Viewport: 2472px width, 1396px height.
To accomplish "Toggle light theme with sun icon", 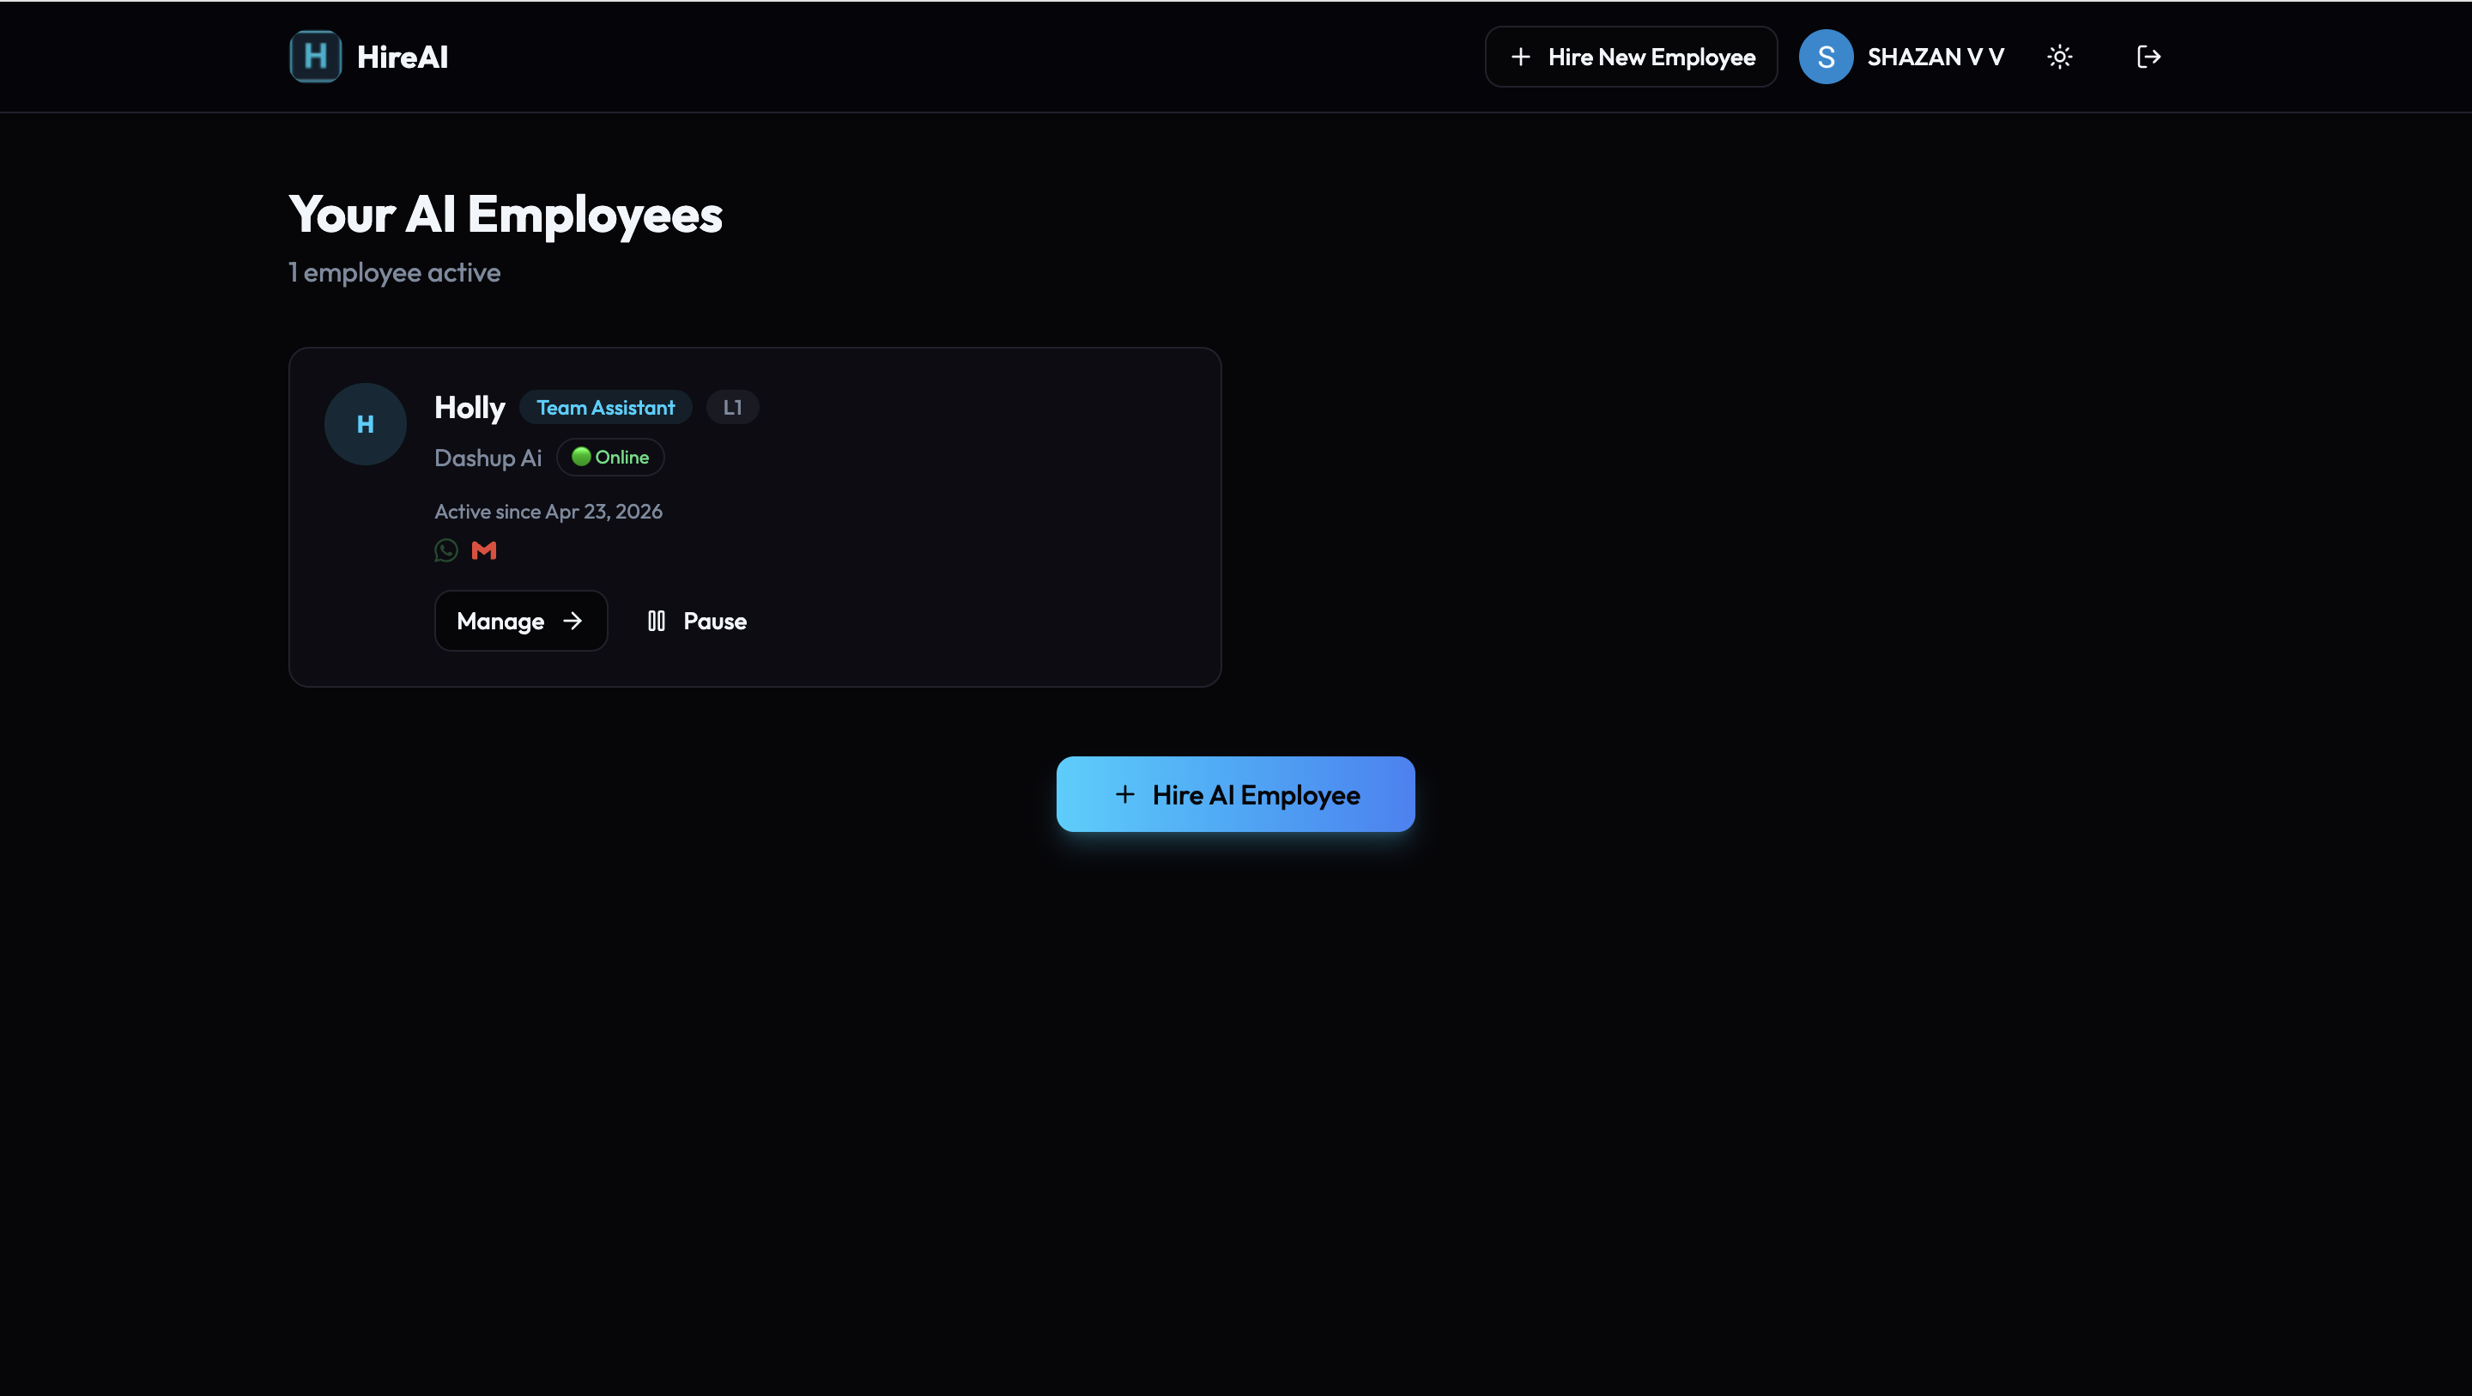I will coord(2059,57).
